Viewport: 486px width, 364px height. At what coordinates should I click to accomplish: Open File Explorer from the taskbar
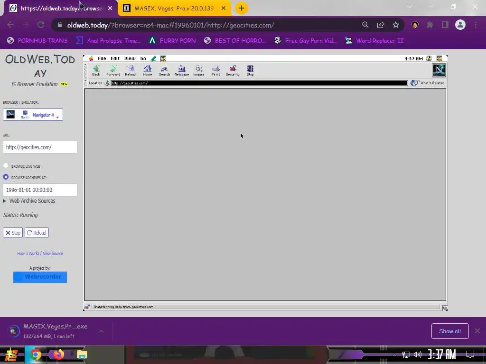(x=82, y=355)
